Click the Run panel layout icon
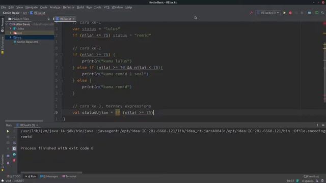326x183 pixels. 8,156
